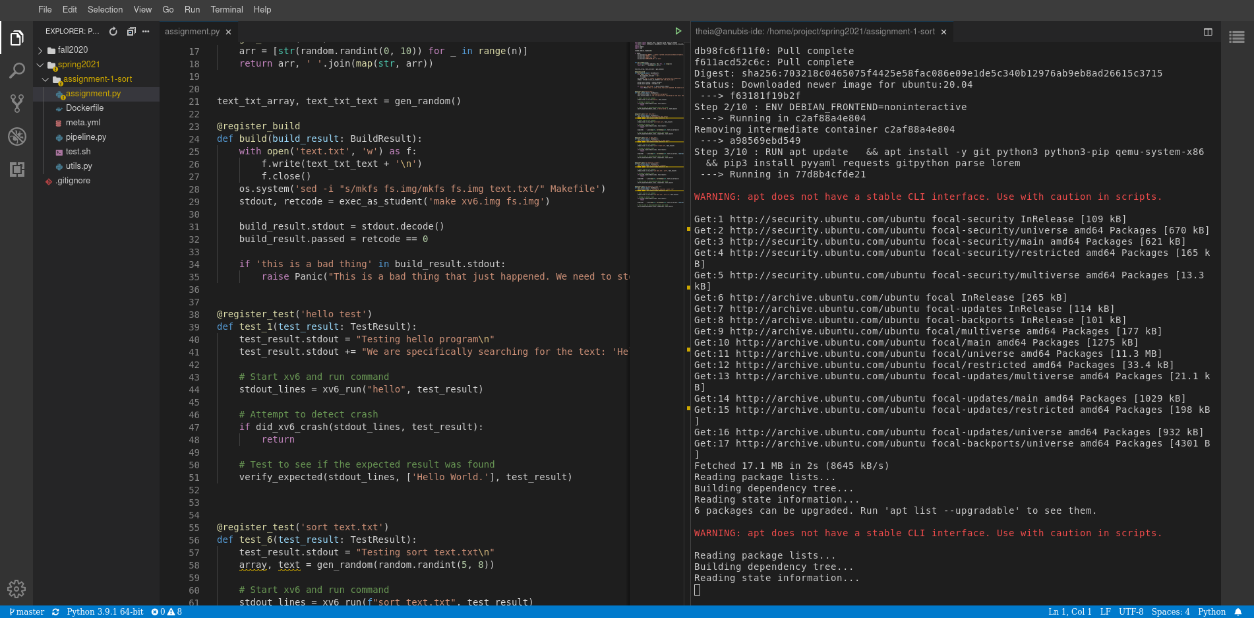This screenshot has height=618, width=1254.
Task: Refresh the Explorer file tree
Action: click(x=113, y=32)
